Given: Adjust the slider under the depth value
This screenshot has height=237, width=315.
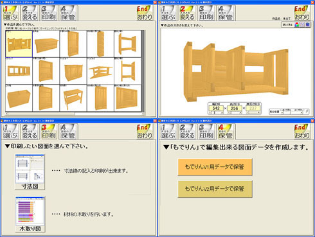Looking at the screenshot, I should [x=253, y=112].
